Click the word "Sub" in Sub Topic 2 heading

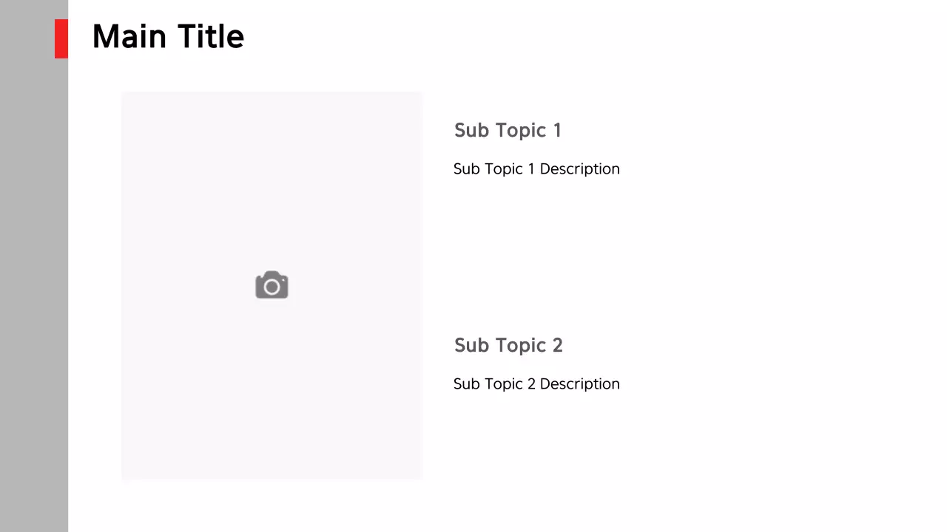coord(469,346)
